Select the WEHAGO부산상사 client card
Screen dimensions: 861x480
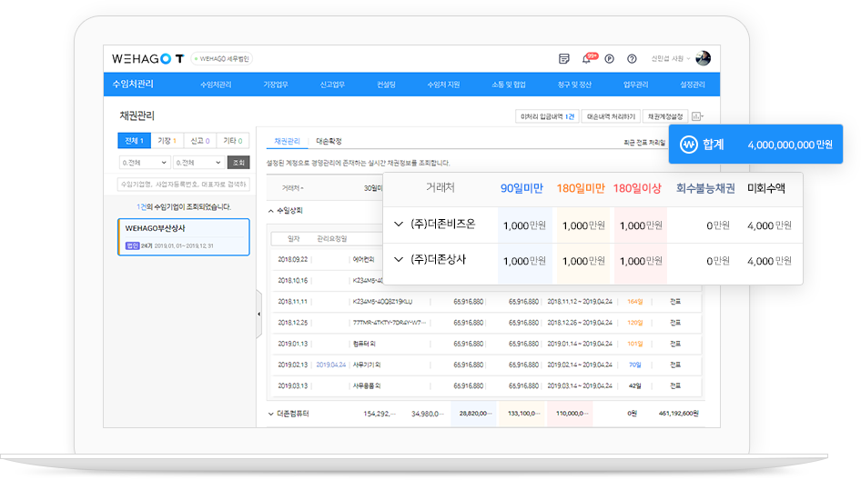184,237
